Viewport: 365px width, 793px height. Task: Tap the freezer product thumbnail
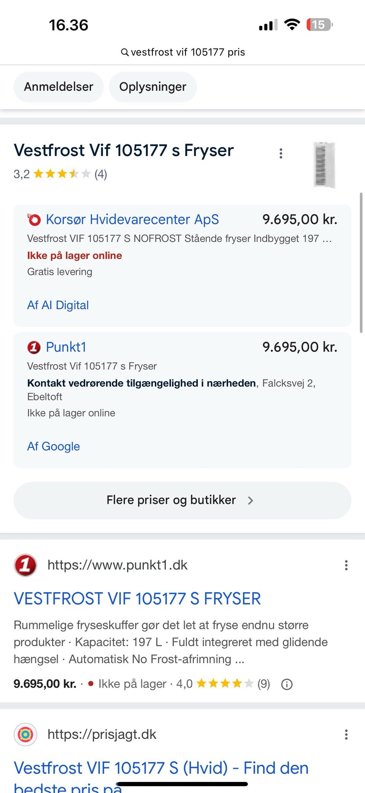[x=324, y=165]
